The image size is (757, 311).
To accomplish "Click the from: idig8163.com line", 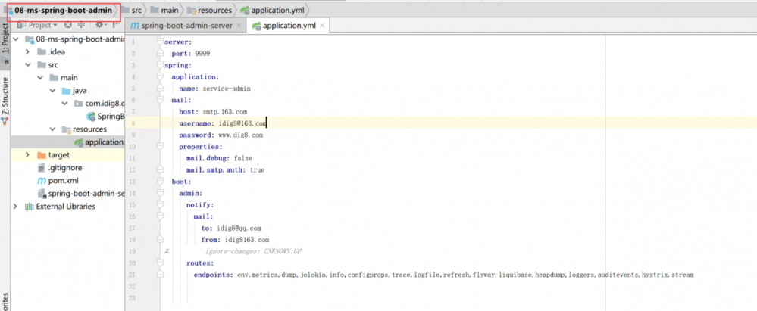I will coord(235,240).
